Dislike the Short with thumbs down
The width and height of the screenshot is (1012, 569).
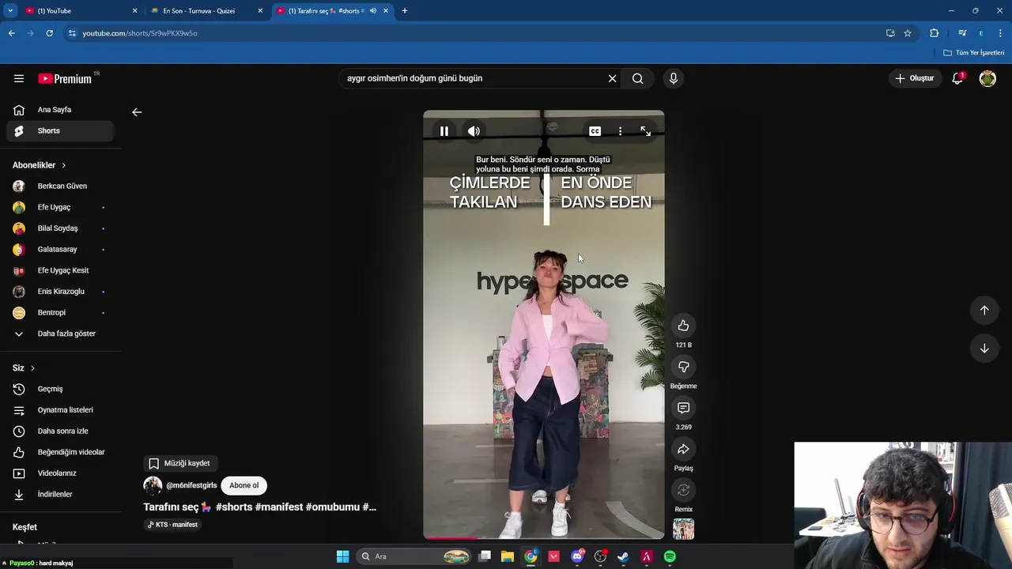pyautogui.click(x=683, y=367)
